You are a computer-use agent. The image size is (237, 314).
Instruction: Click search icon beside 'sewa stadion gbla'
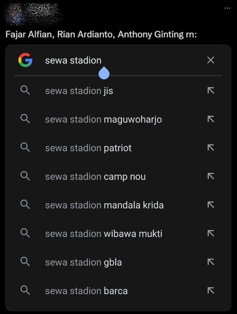coord(25,262)
